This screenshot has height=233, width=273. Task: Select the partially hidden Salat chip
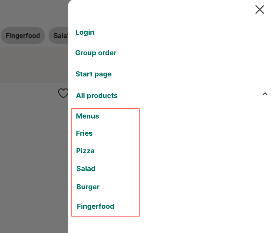tap(60, 36)
